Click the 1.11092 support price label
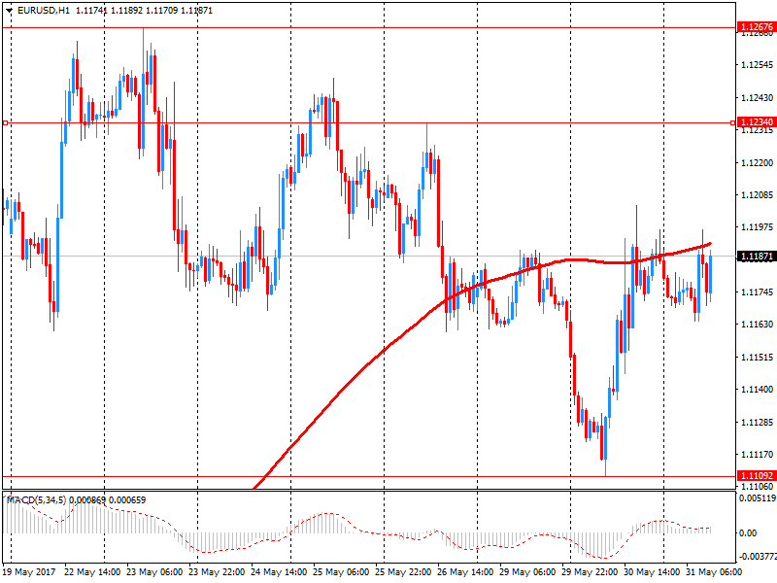Image resolution: width=777 pixels, height=583 pixels. tap(757, 476)
